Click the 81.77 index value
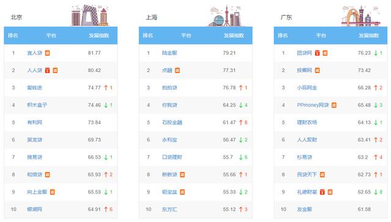Viewport: 391px width, 222px height. [94, 53]
